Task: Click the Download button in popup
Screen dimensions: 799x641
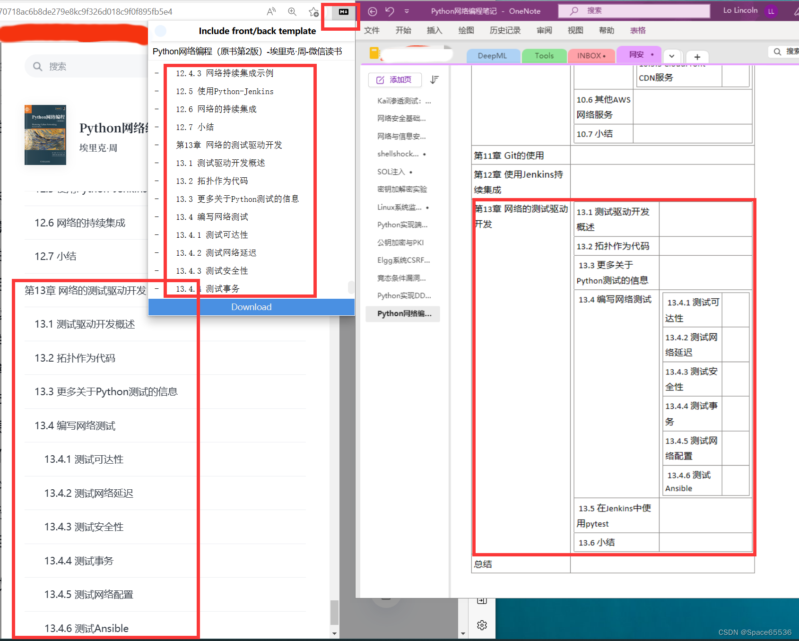Action: pos(252,307)
